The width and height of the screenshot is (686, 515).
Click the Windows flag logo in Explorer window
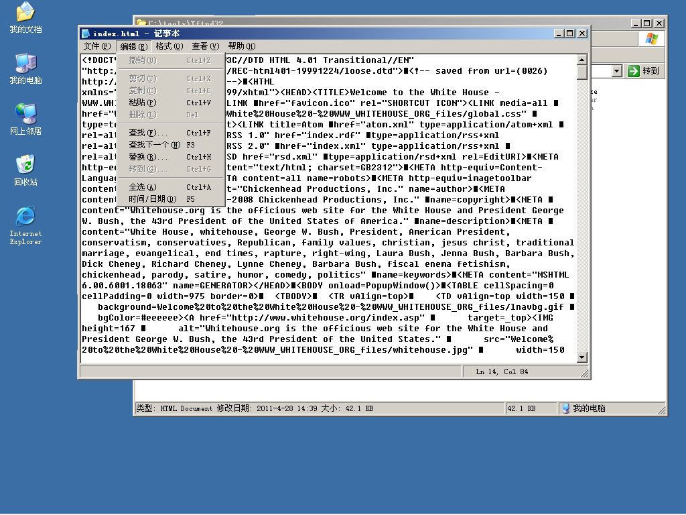point(651,38)
